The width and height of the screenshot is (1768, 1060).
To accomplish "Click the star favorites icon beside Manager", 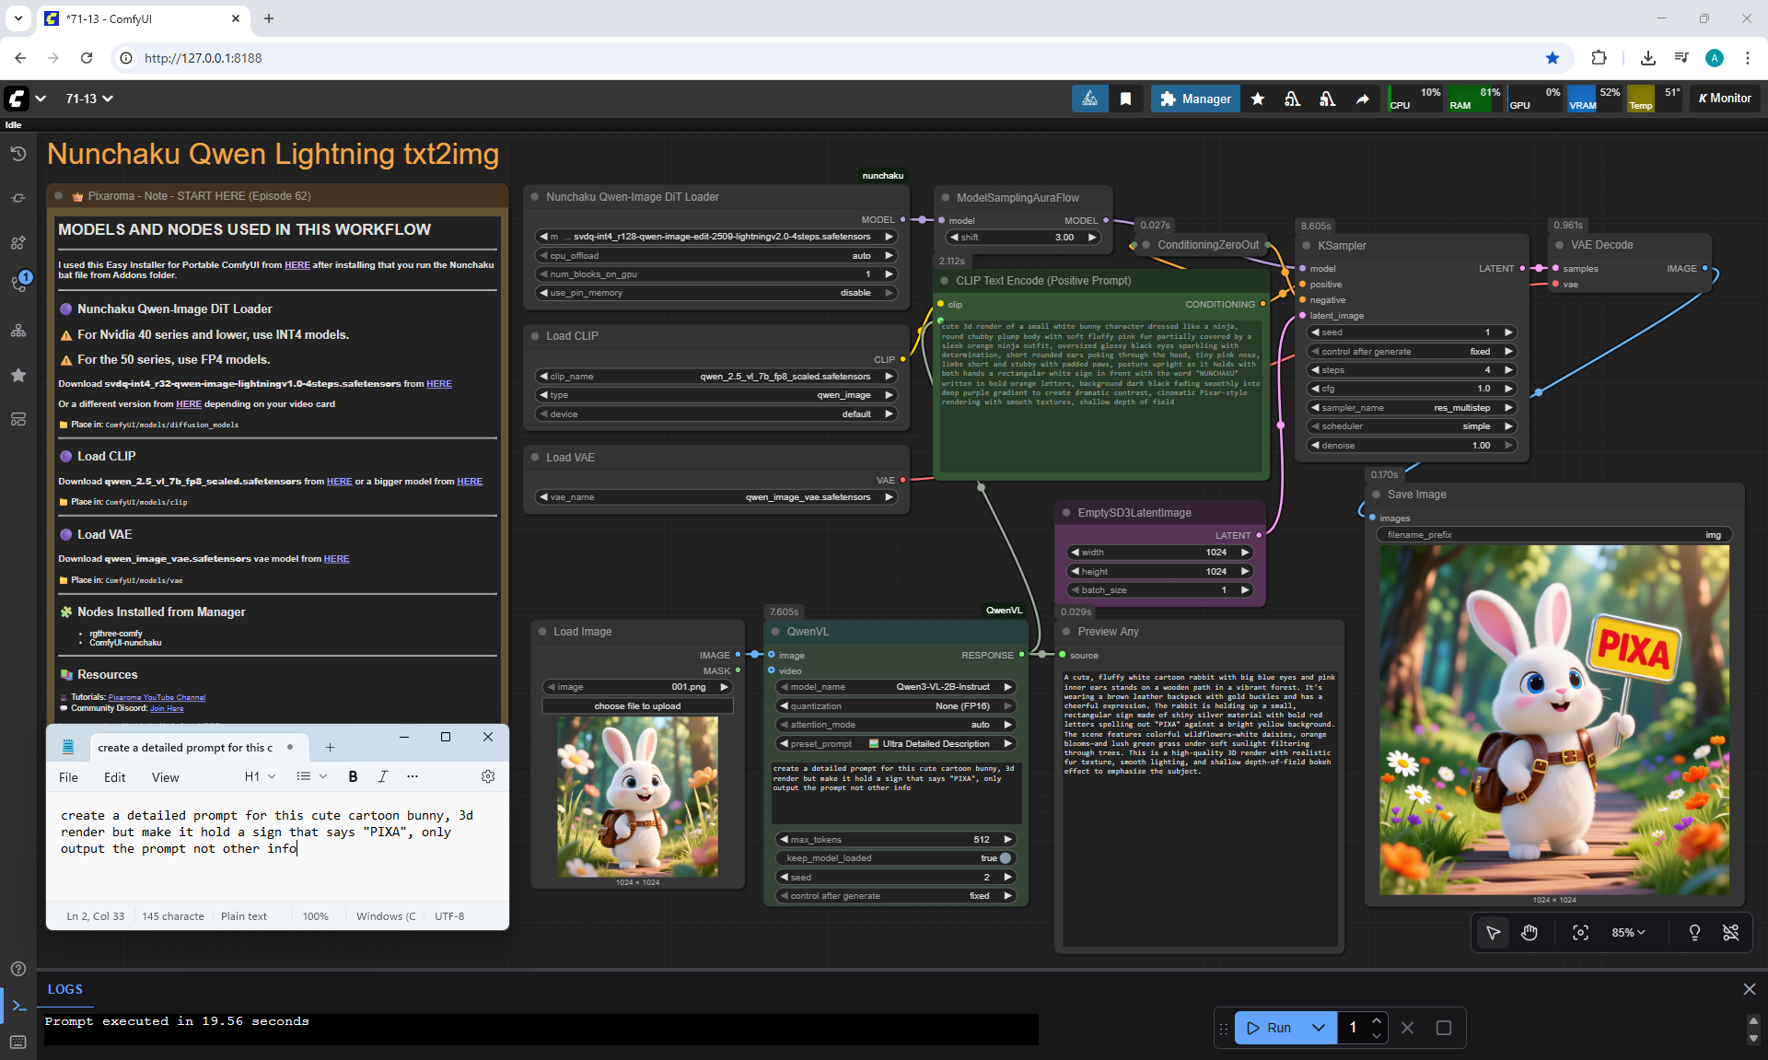I will tap(1258, 99).
